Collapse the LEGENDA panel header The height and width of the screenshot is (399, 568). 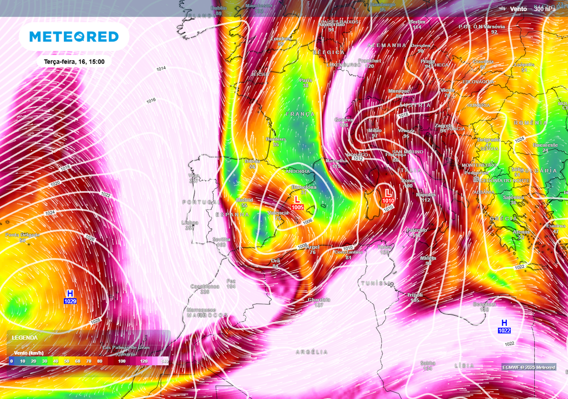point(25,337)
